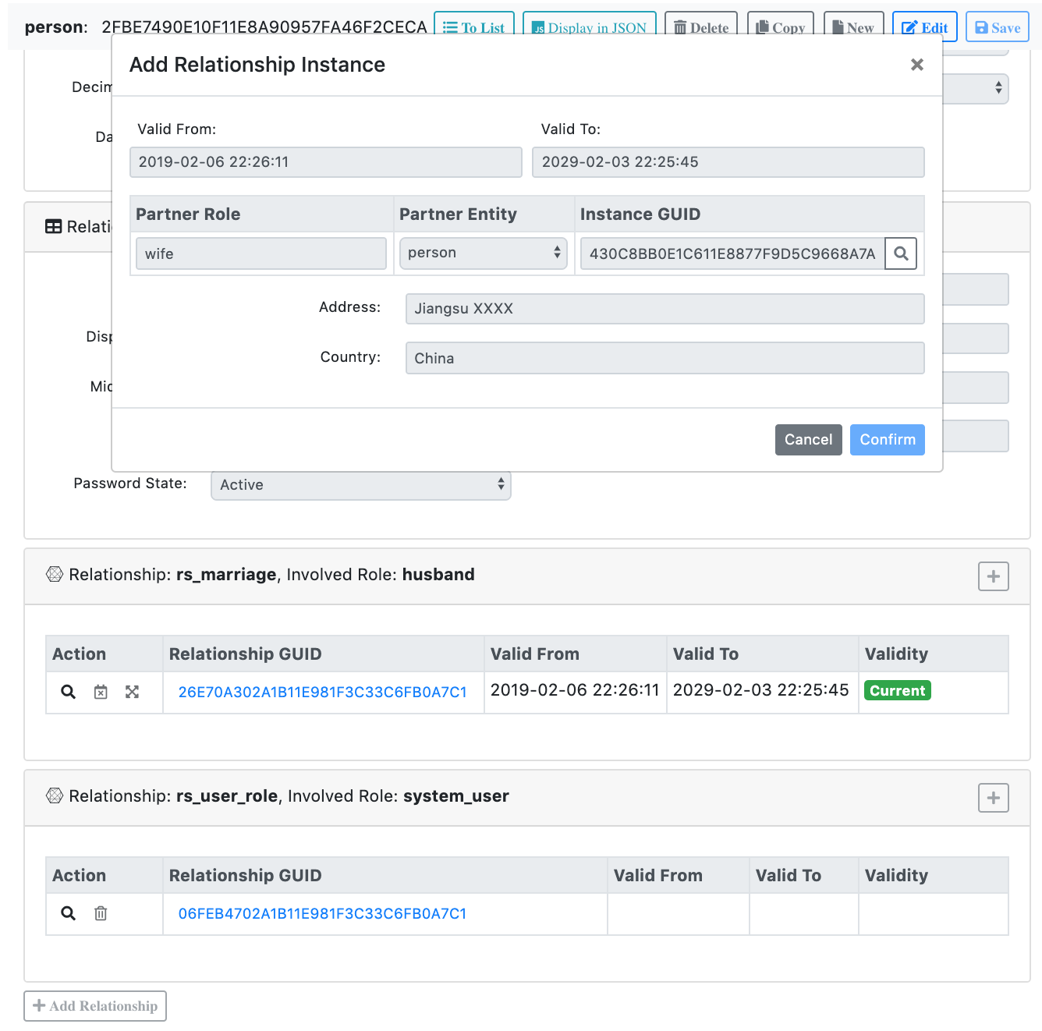Confirm the relationship instance
Image resolution: width=1042 pixels, height=1031 pixels.
pyautogui.click(x=887, y=440)
